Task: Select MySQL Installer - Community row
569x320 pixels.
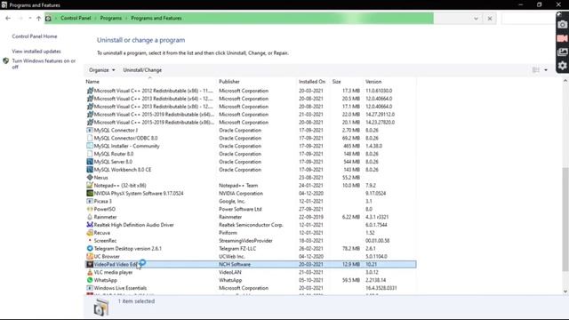Action: (251, 146)
